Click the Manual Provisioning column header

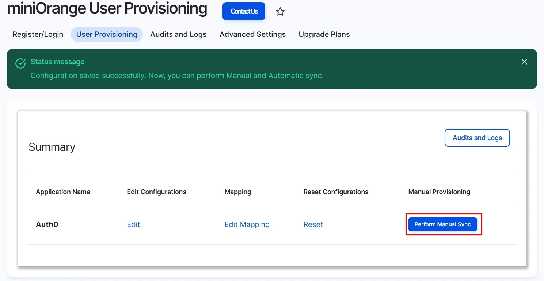tap(439, 192)
